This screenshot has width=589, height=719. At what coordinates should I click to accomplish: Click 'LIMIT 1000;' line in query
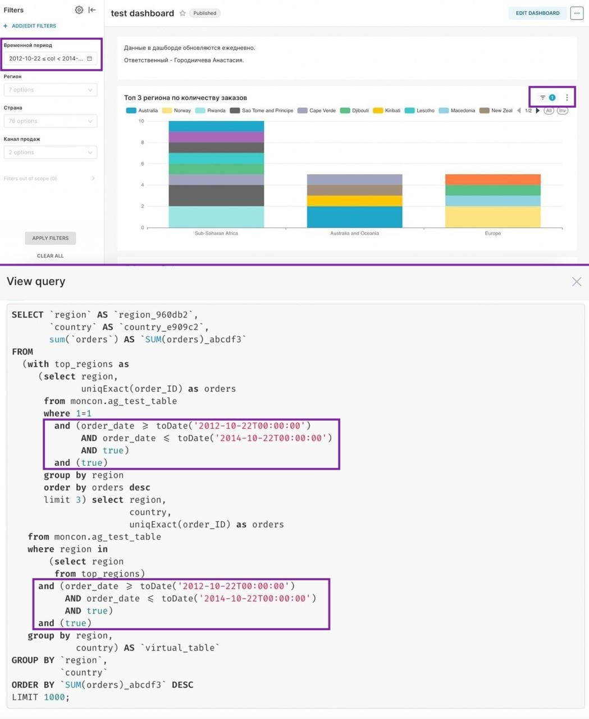40,697
